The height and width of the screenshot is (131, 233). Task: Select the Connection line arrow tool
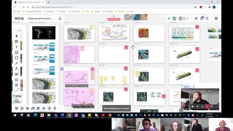[16, 63]
